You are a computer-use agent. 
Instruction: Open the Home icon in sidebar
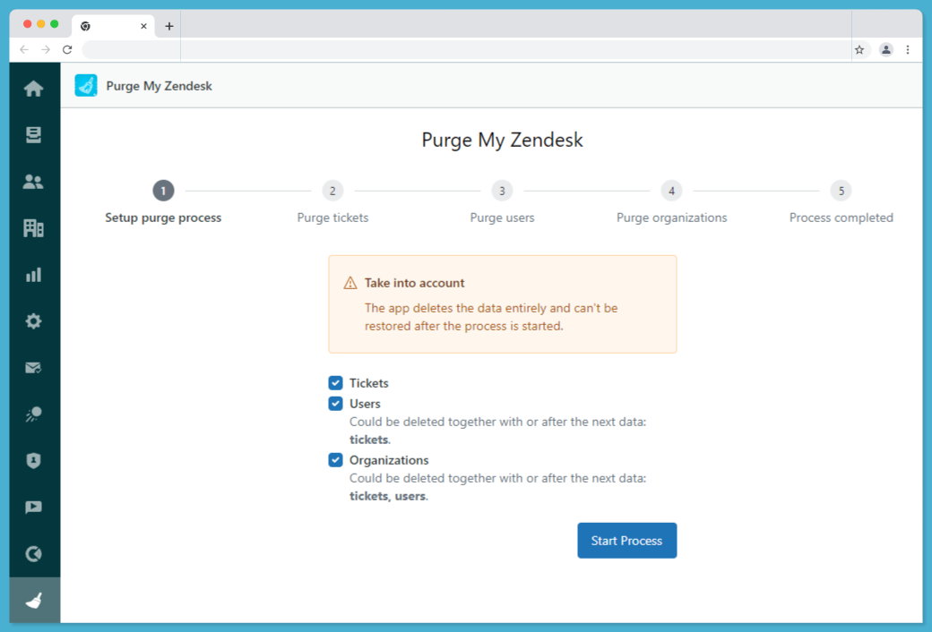pos(33,89)
